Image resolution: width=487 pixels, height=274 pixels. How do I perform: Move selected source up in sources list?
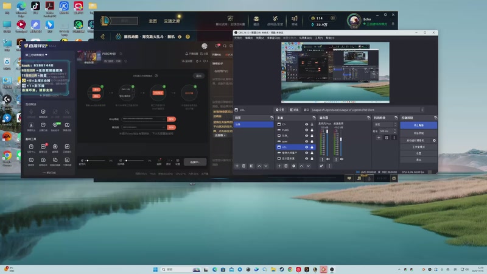tap(301, 166)
